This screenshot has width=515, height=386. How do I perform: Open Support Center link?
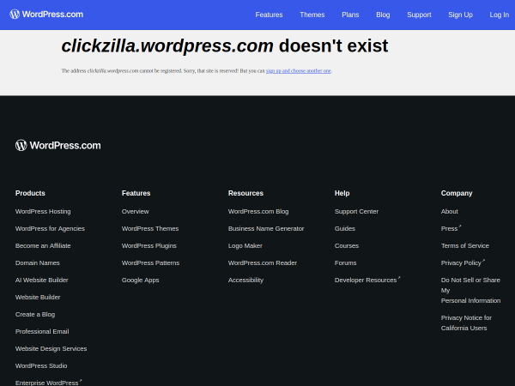click(x=356, y=211)
